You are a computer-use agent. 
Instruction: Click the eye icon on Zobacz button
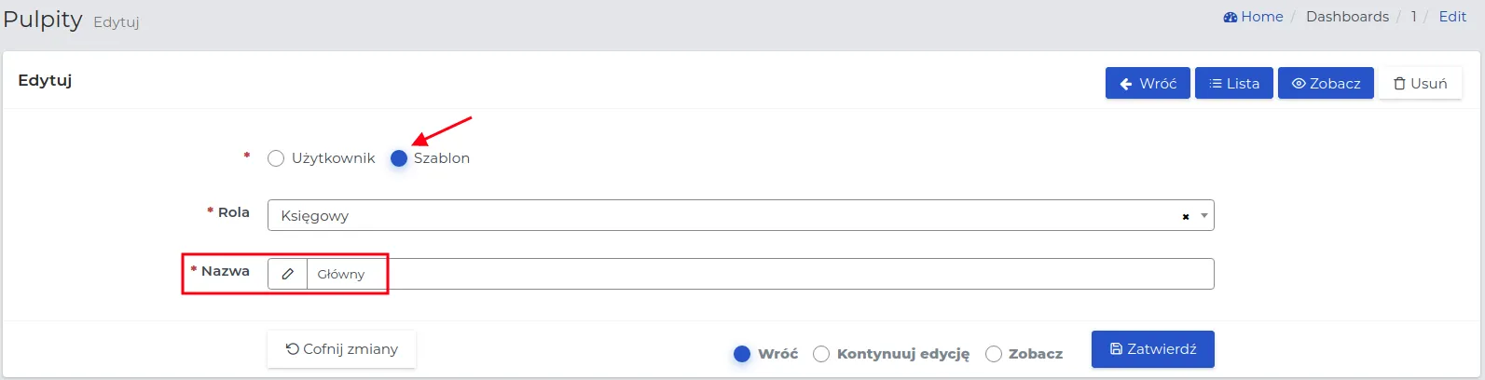click(x=1299, y=84)
